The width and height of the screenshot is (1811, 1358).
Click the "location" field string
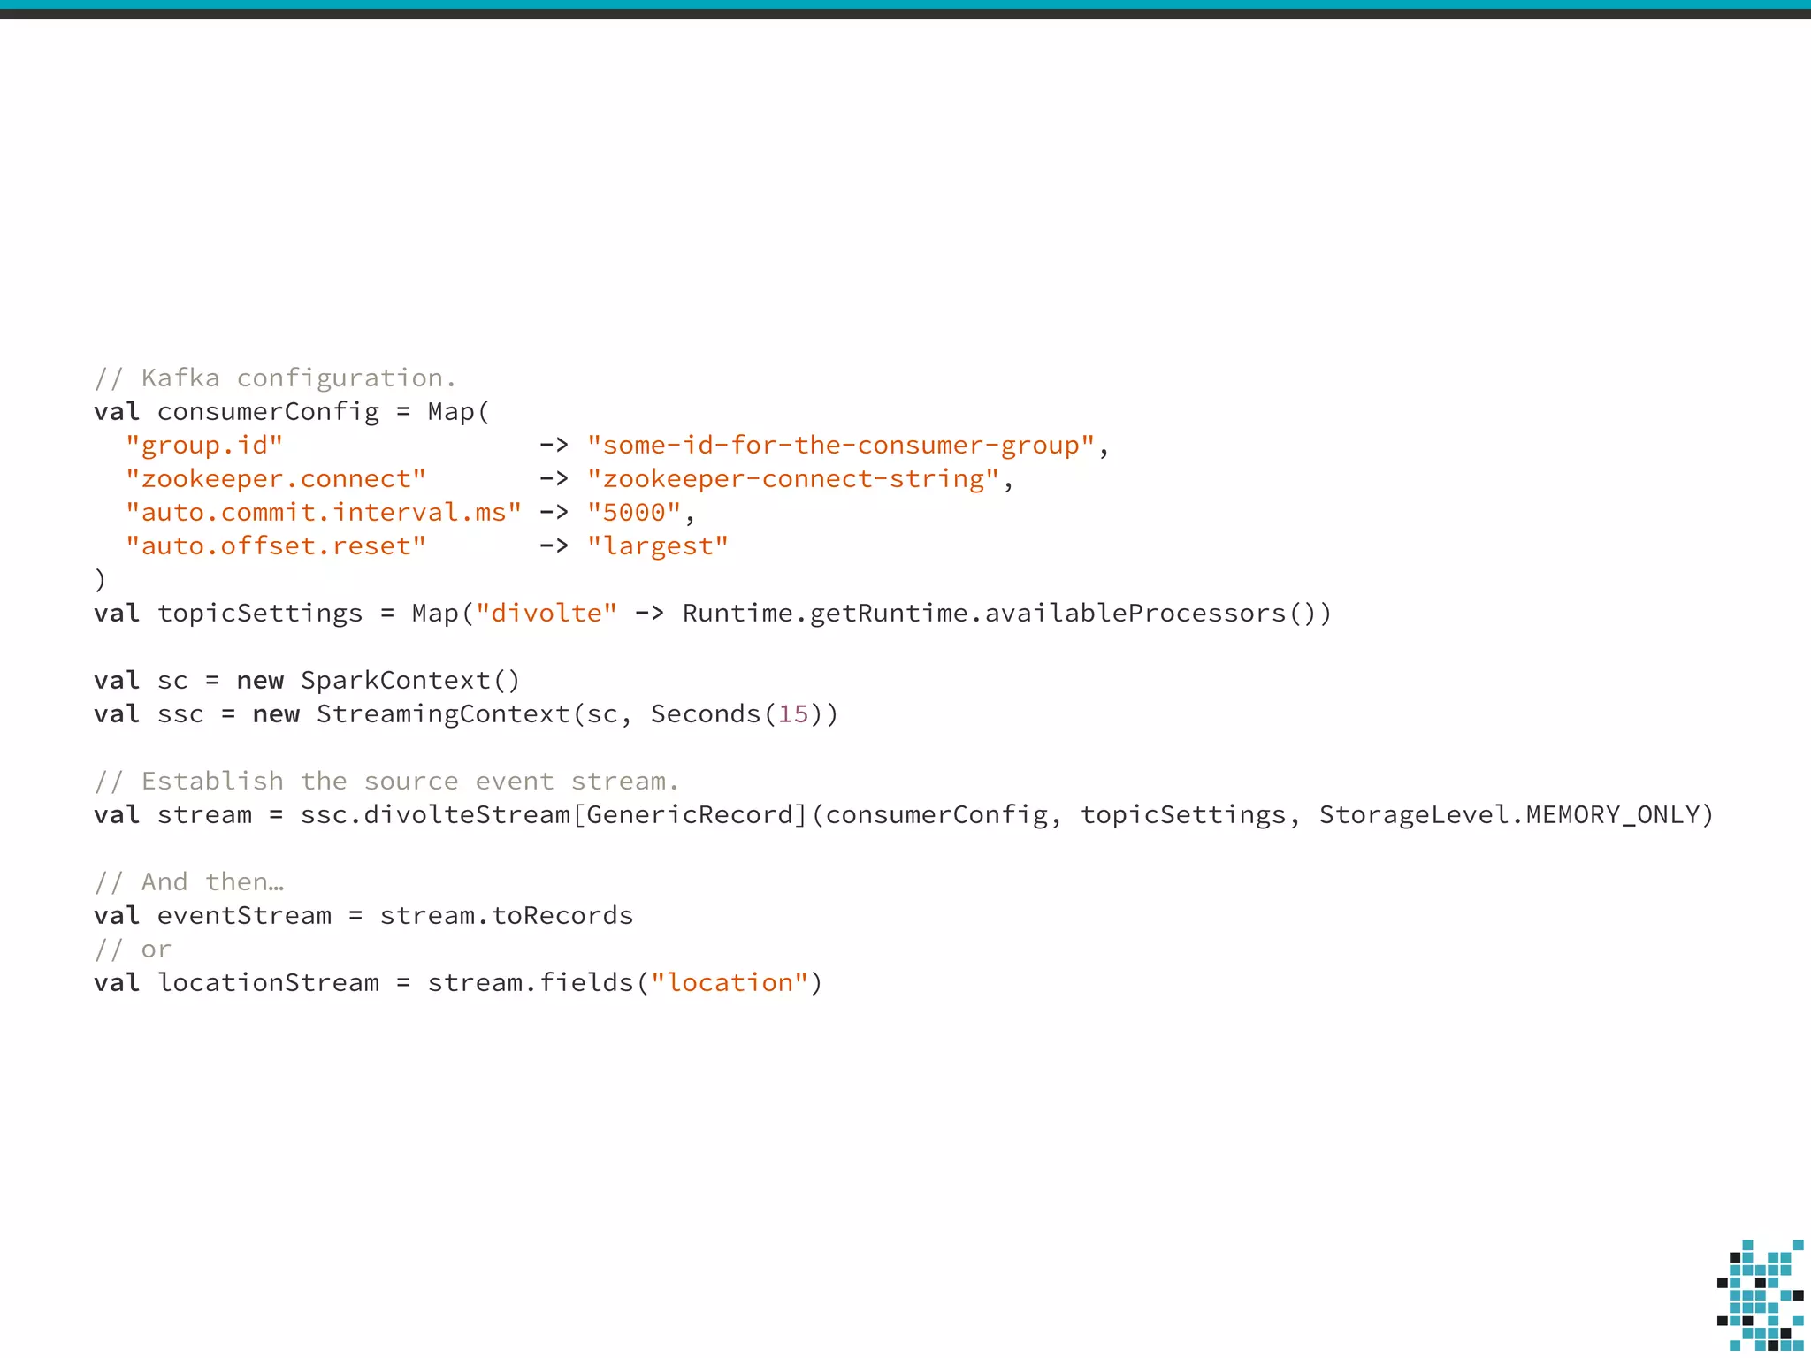[x=730, y=983]
